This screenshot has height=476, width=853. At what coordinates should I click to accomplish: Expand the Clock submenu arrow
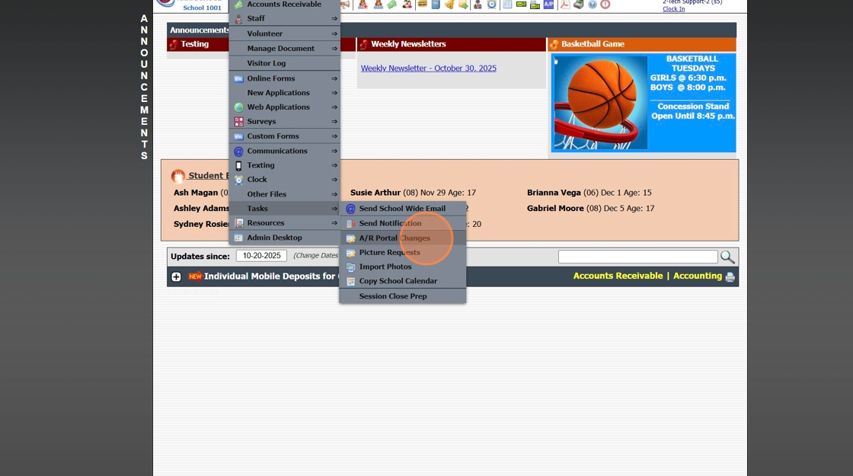(334, 180)
